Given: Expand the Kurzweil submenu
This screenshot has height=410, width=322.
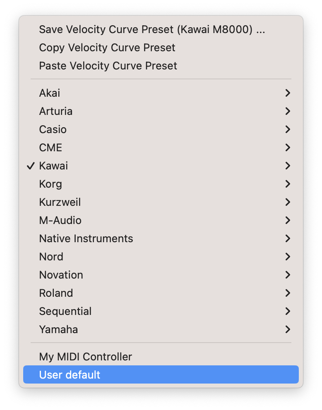Looking at the screenshot, I should pos(288,202).
